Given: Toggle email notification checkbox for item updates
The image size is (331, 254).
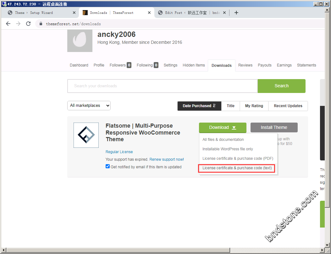Looking at the screenshot, I should coord(108,166).
